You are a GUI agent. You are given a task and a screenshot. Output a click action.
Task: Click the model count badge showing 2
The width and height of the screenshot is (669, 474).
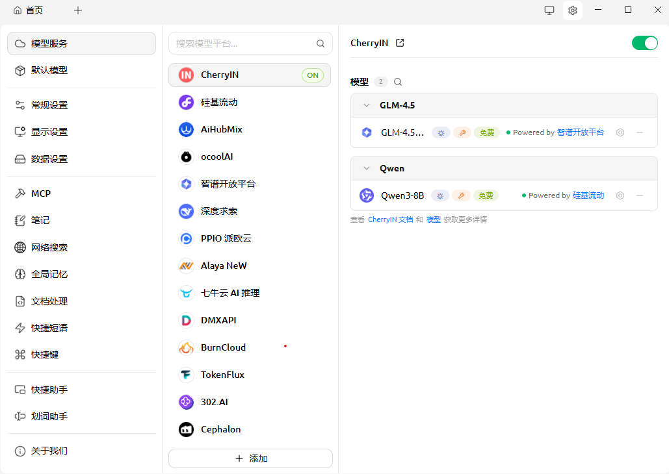tap(380, 82)
